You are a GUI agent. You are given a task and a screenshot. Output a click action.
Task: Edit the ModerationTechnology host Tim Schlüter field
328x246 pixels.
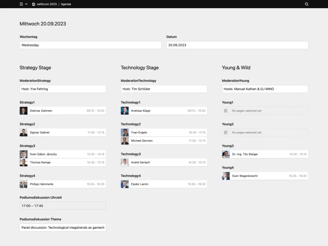(164, 89)
